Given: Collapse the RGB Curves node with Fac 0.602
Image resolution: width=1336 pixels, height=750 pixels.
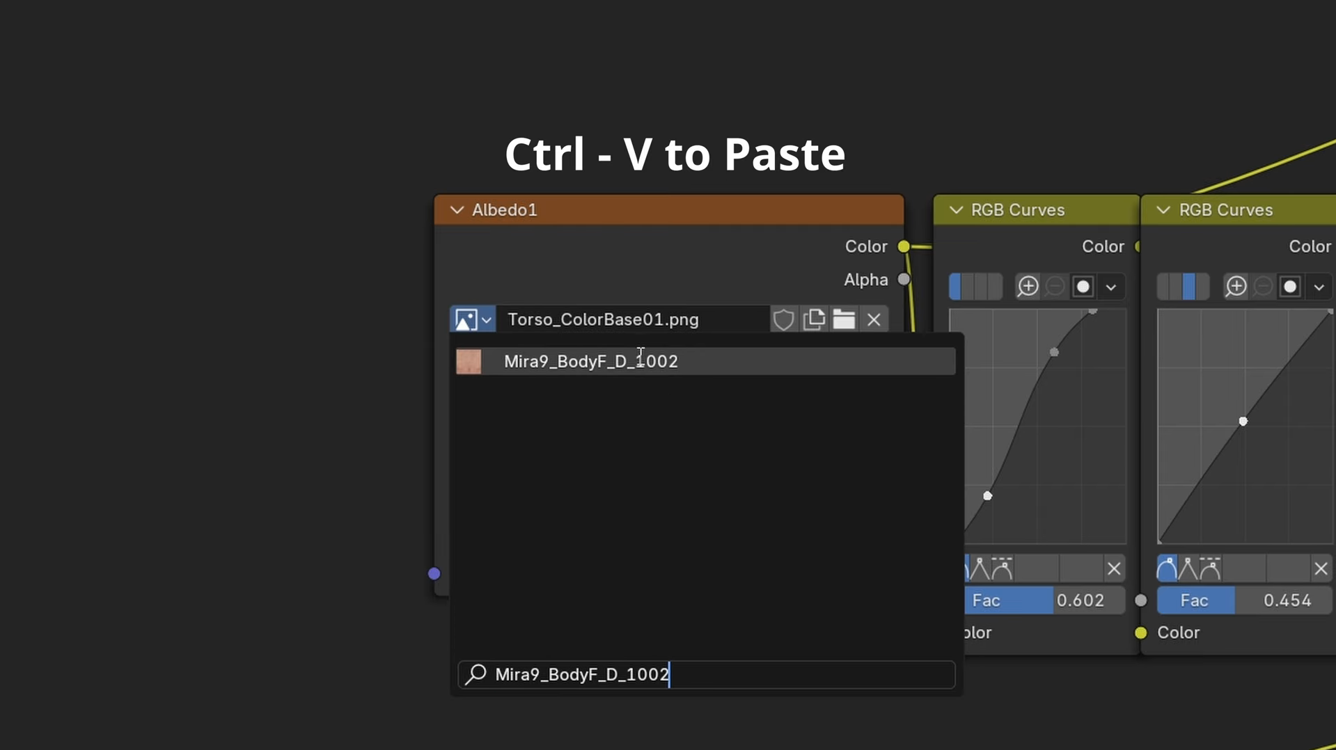Looking at the screenshot, I should coord(956,210).
